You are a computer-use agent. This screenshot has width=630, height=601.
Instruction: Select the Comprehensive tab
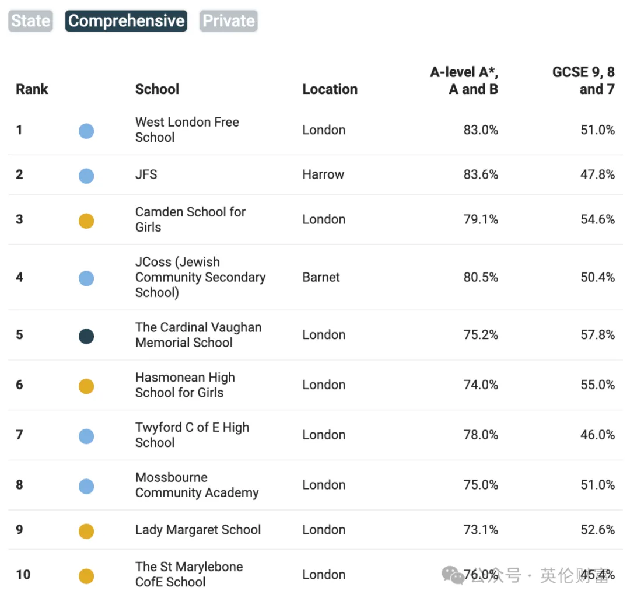(x=126, y=21)
